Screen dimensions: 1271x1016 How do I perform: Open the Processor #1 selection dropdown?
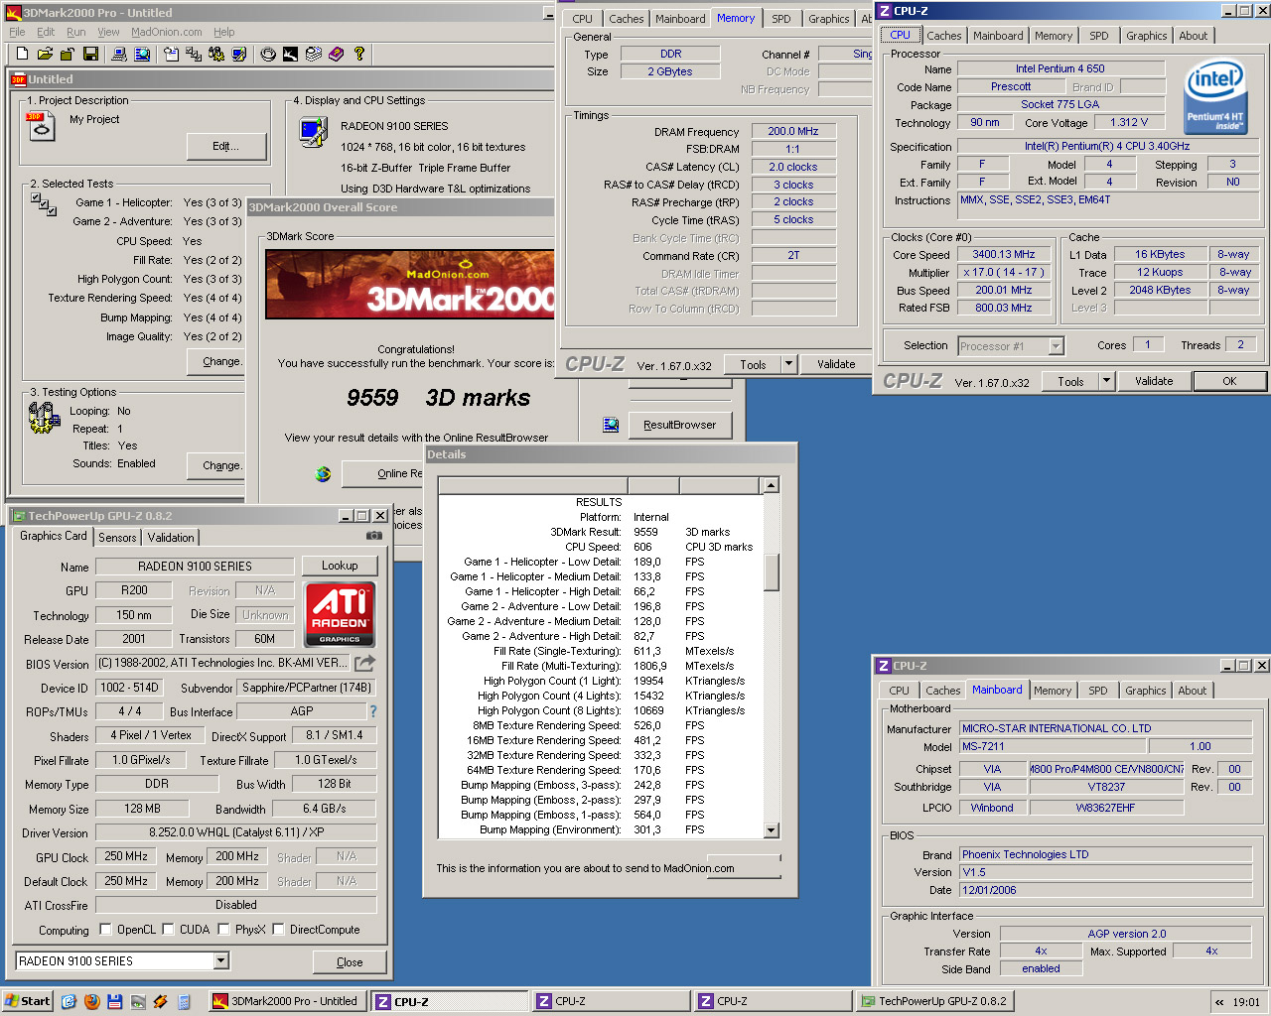point(1056,346)
